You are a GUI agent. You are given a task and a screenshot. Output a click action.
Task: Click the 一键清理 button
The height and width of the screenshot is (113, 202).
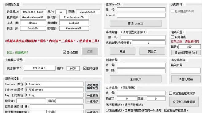(93, 95)
